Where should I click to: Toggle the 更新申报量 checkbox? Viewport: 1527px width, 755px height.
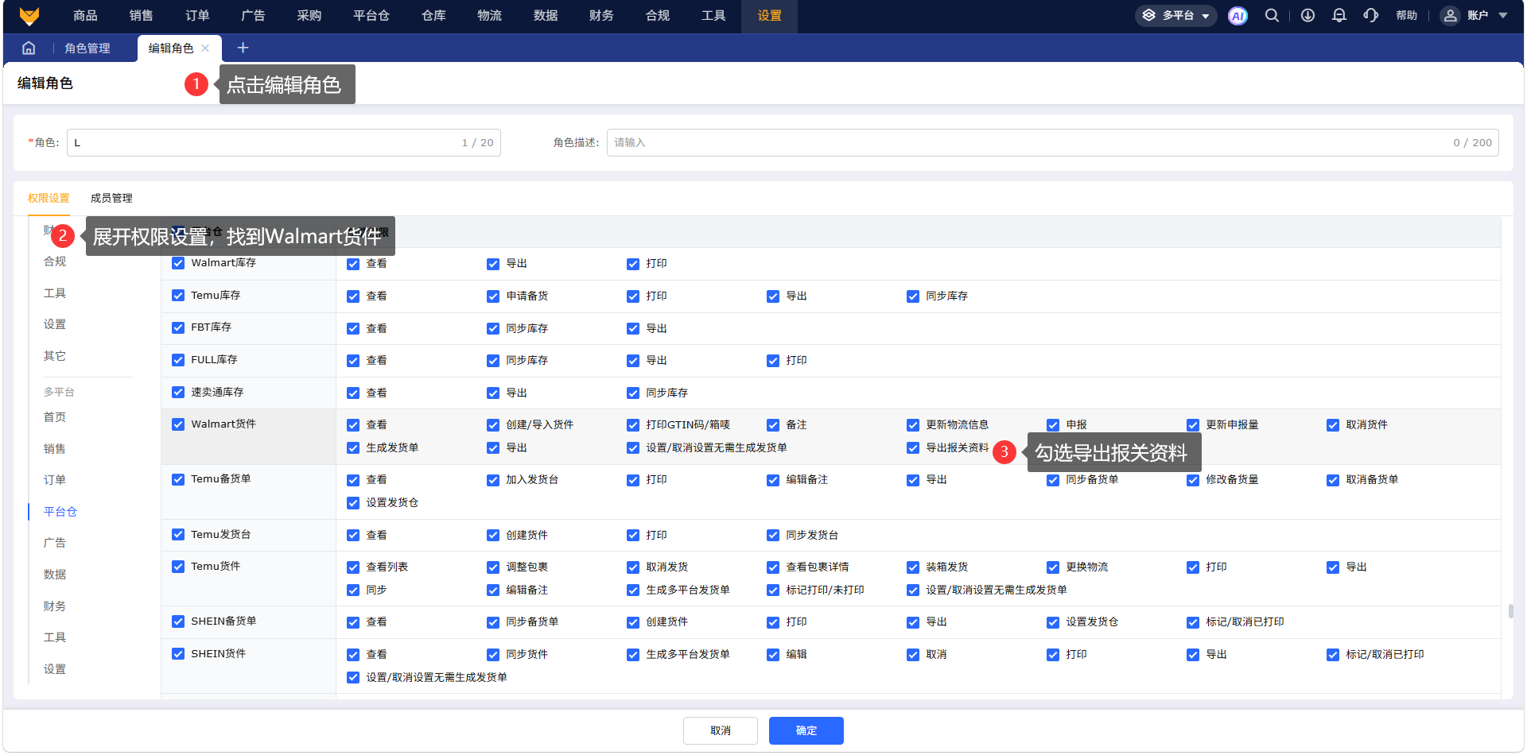(x=1193, y=425)
